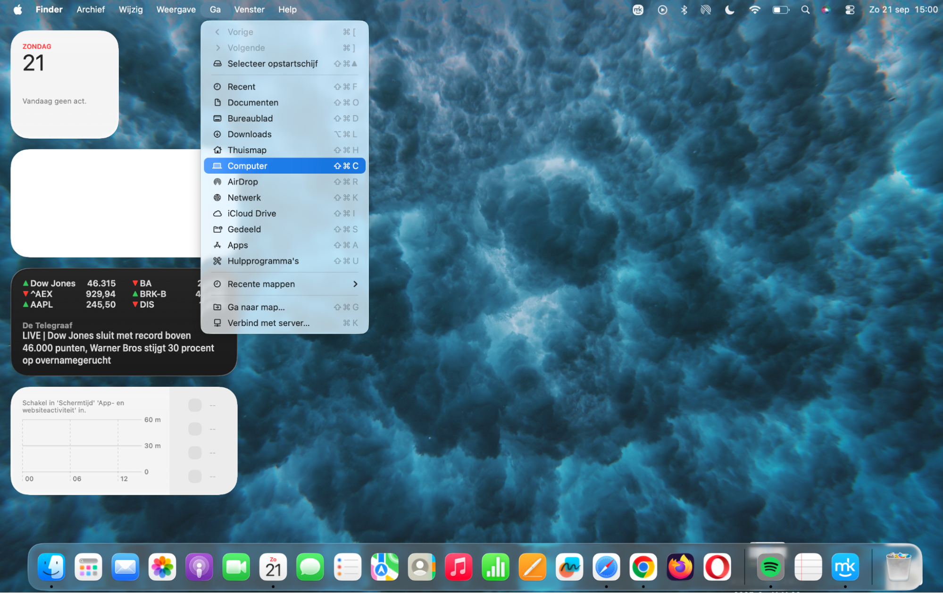Open Control Center from the menu bar
The height and width of the screenshot is (593, 943).
click(x=849, y=9)
